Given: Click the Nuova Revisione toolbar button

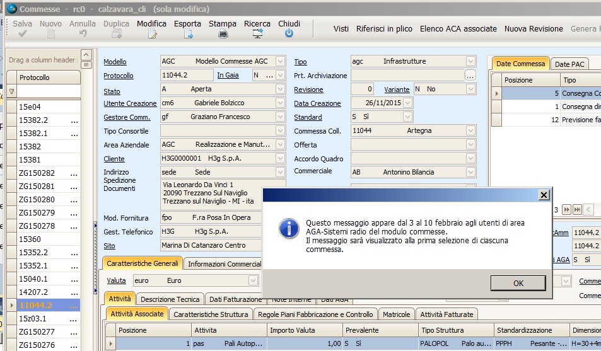Looking at the screenshot, I should (x=534, y=29).
